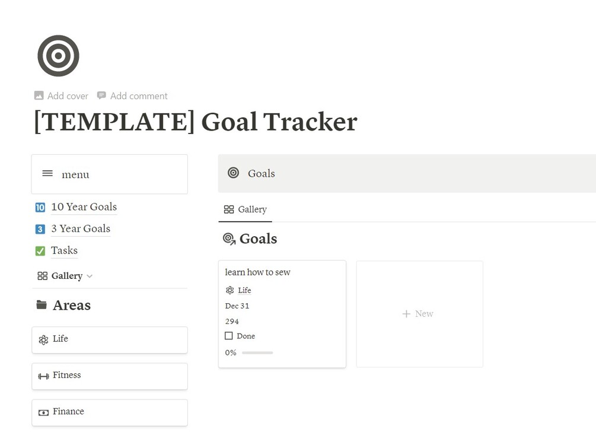
Task: Click the Finance money icon
Action: point(43,412)
